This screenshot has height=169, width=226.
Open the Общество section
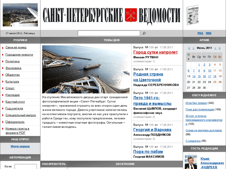(12, 75)
